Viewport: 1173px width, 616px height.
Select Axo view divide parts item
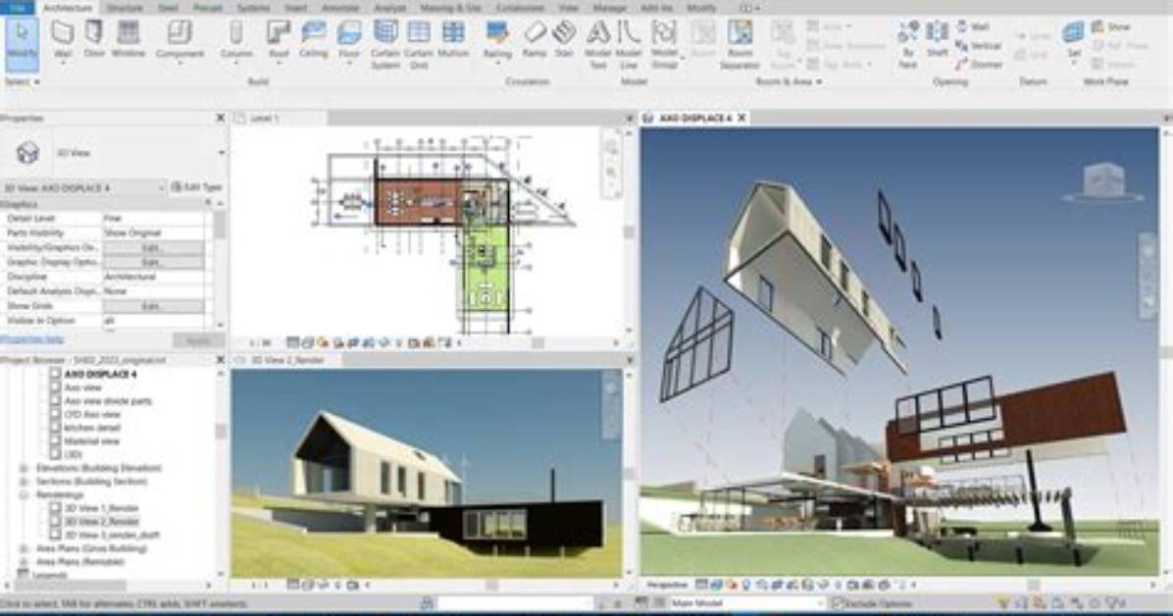point(108,401)
